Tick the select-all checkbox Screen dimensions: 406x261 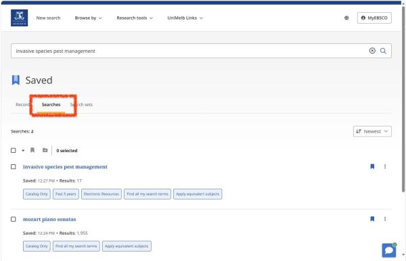click(x=14, y=150)
